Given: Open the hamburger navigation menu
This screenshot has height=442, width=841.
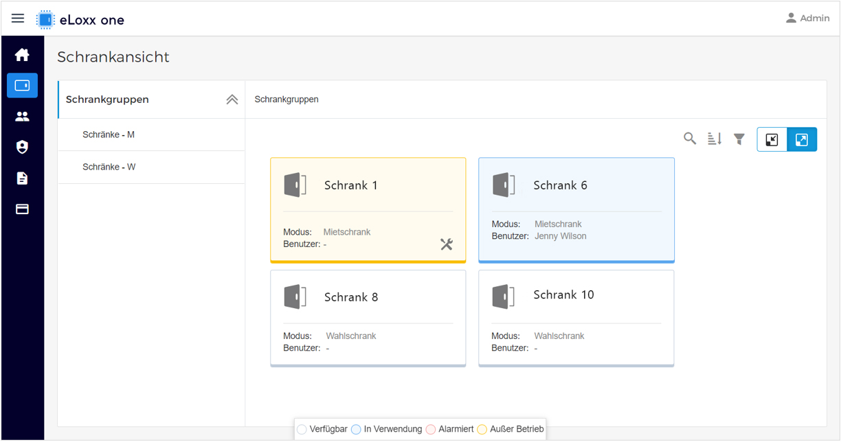Looking at the screenshot, I should point(18,19).
